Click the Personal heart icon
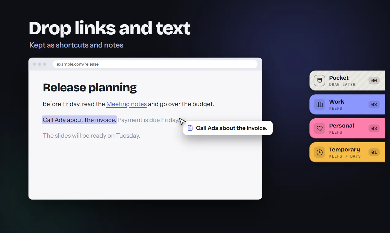Screen dimensions: 390x233 pos(319,128)
